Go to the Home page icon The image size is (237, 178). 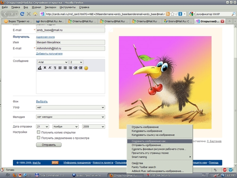pos(35,14)
